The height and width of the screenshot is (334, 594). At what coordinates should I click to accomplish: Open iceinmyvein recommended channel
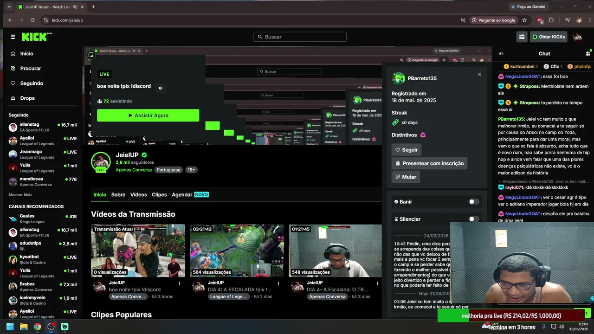(x=43, y=300)
